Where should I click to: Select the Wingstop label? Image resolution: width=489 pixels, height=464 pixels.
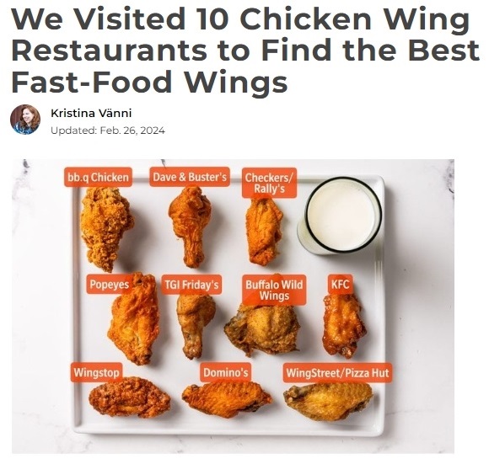click(x=96, y=372)
